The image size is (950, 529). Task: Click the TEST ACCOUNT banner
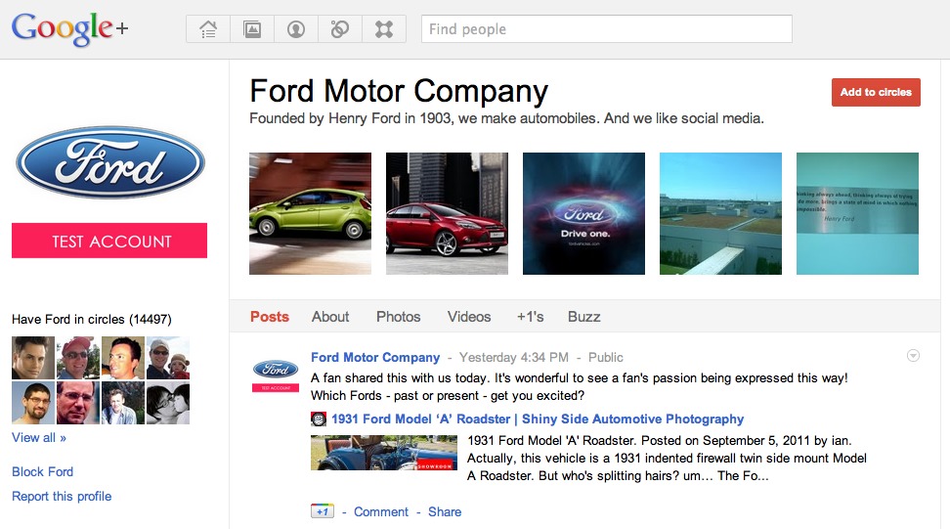pos(109,241)
